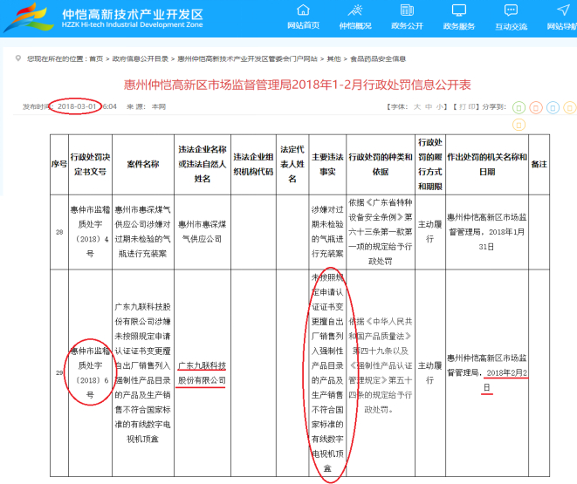Click table header 案件名称
Image resolution: width=577 pixels, height=484 pixels.
coord(143,164)
